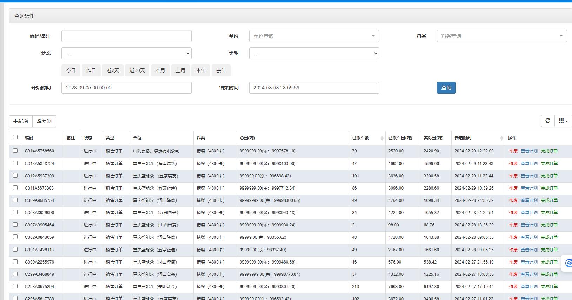
Task: Click 完成订单 for order C312A5937309
Action: coord(549,176)
